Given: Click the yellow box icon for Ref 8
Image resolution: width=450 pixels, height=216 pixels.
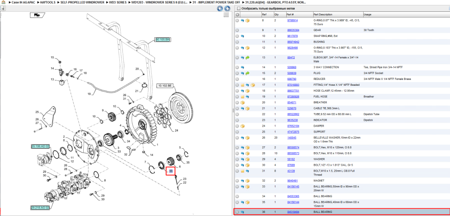Looking at the screenshot, I should pyautogui.click(x=247, y=21).
